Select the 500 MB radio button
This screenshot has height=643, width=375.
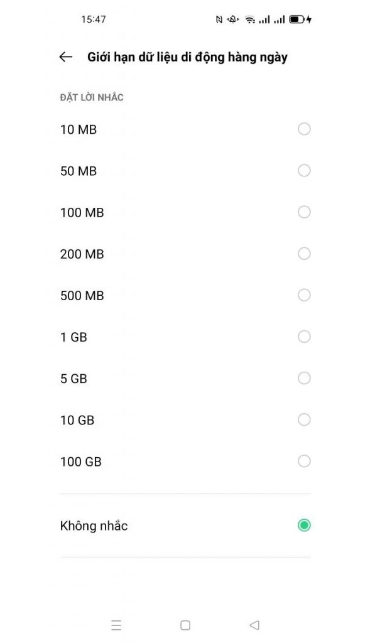304,295
